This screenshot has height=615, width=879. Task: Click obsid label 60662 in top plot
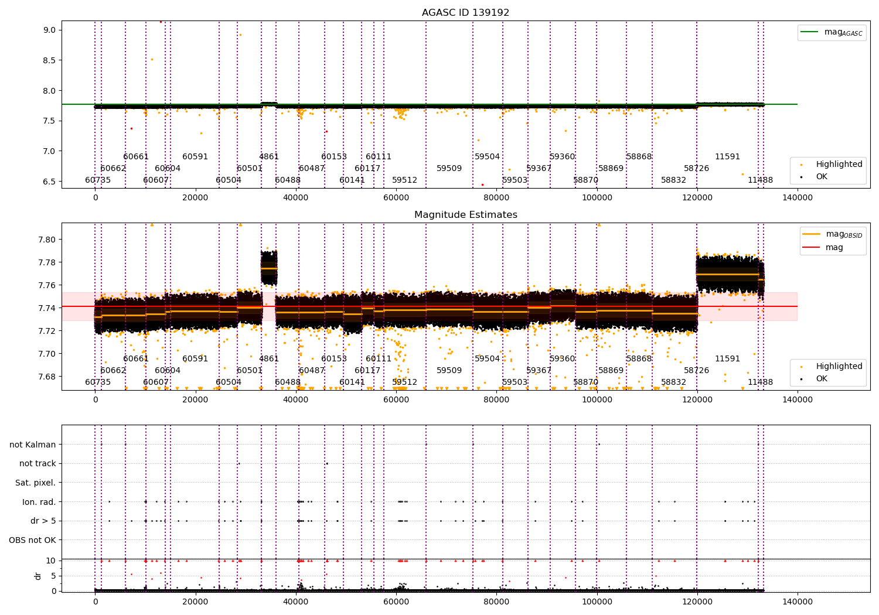click(113, 169)
